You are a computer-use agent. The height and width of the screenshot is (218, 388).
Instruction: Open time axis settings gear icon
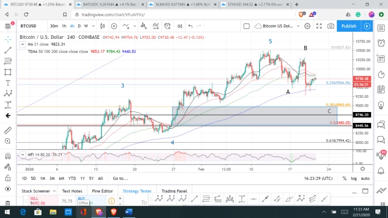click(x=362, y=169)
